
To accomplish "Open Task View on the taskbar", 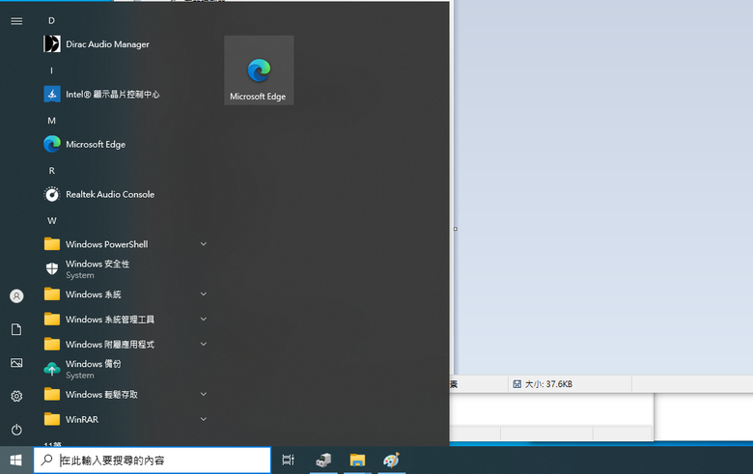I will (x=288, y=460).
